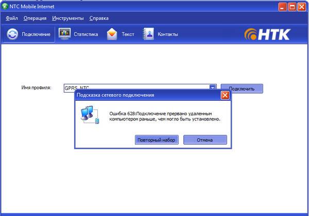Open the Инструменты menu
Image resolution: width=309 pixels, height=216 pixels.
[x=68, y=19]
